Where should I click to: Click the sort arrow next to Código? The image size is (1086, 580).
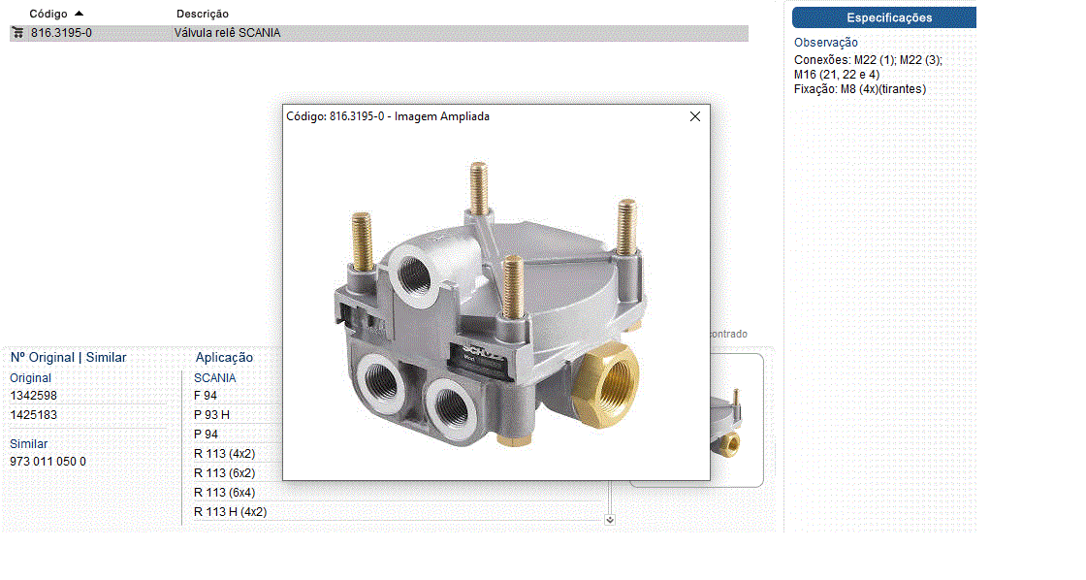tap(79, 14)
